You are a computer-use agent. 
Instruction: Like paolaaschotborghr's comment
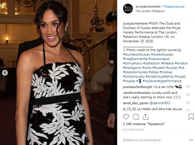188,86
